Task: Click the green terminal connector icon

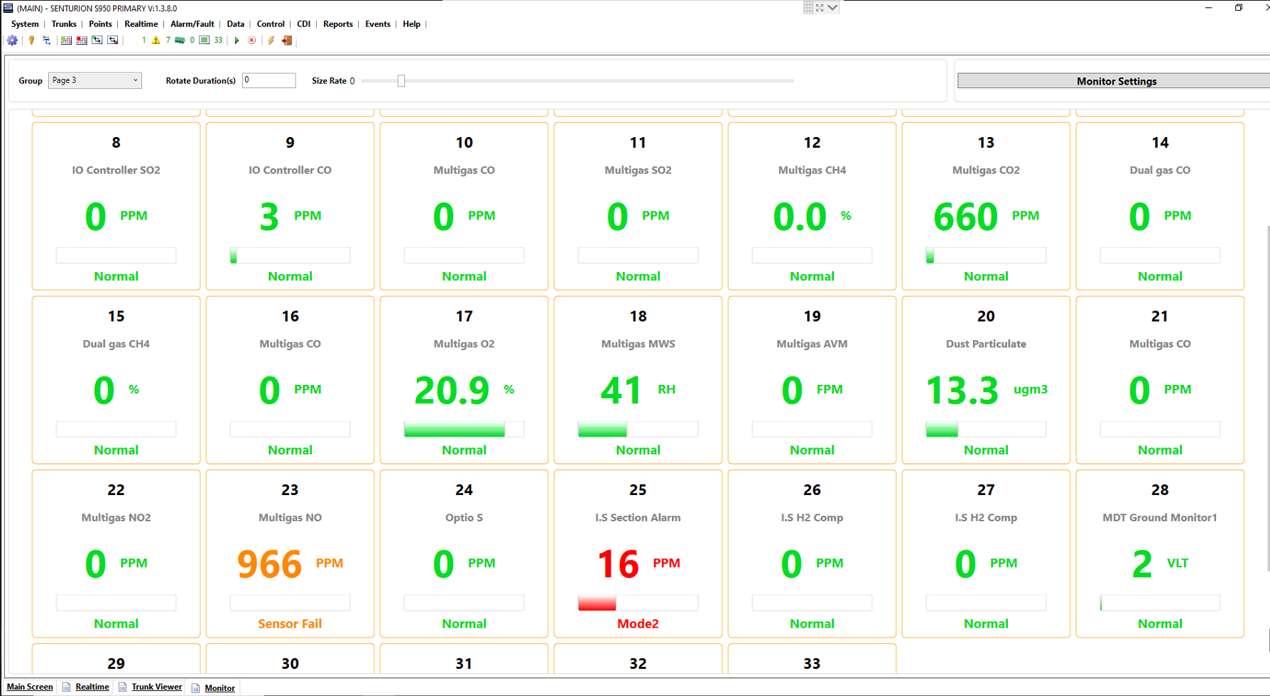Action: (x=180, y=40)
